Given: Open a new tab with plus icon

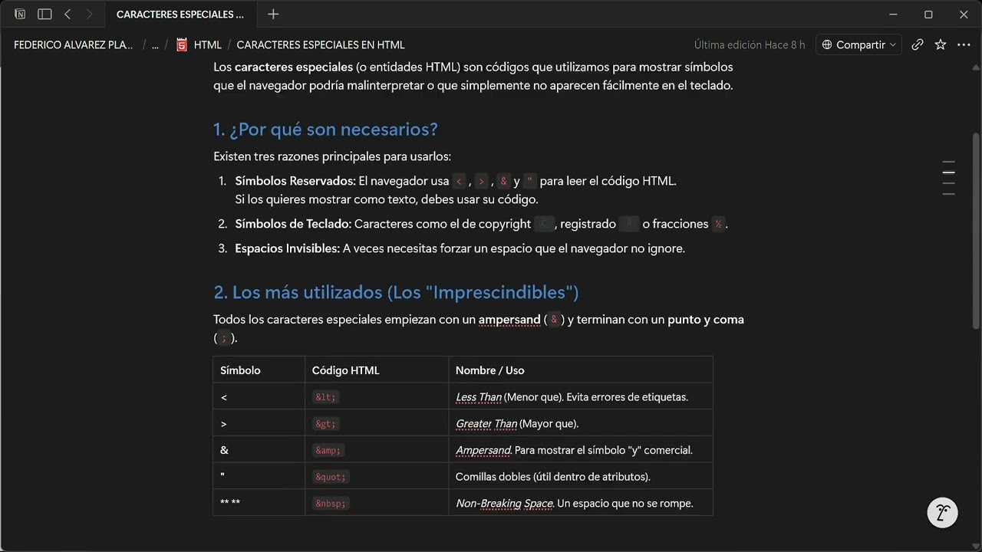Looking at the screenshot, I should pyautogui.click(x=273, y=14).
